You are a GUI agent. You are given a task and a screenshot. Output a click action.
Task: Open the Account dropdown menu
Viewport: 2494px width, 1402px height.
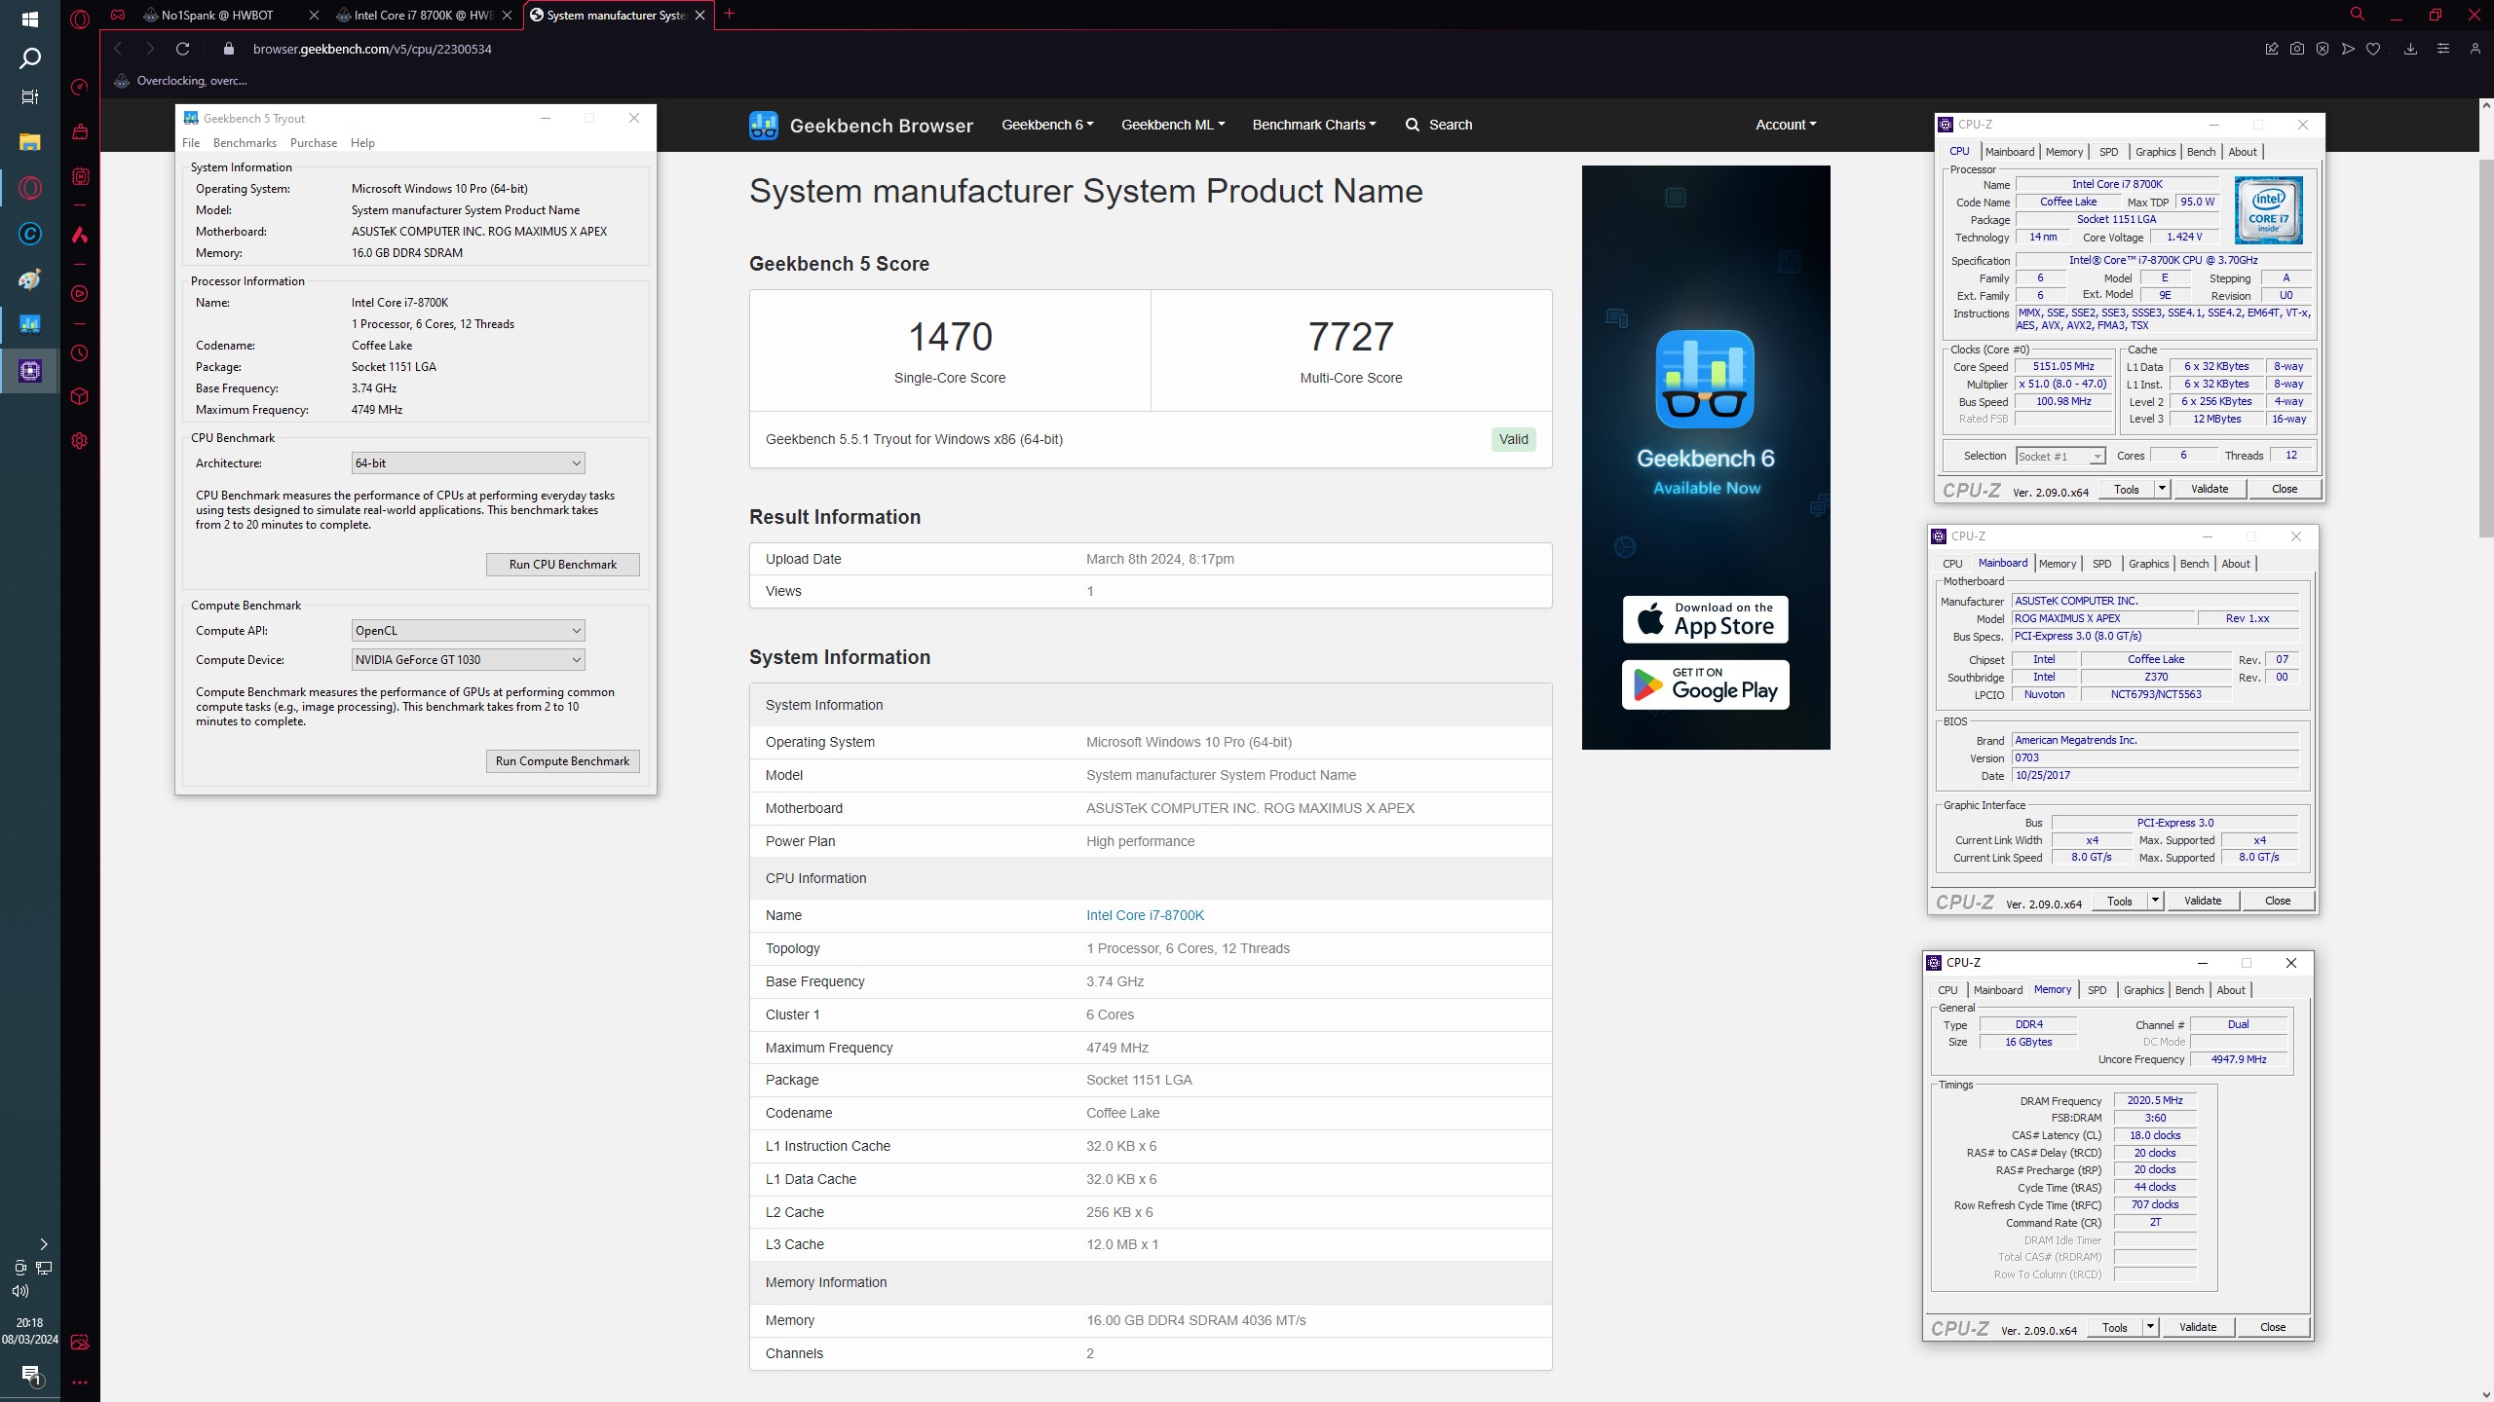click(1786, 125)
